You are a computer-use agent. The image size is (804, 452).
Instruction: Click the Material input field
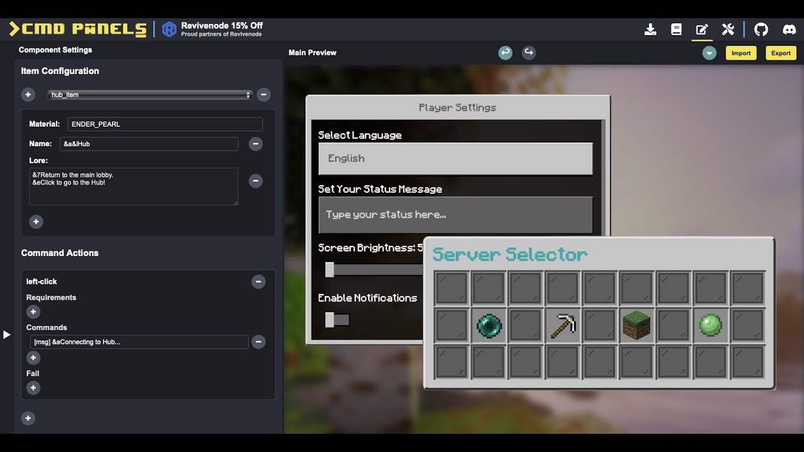pyautogui.click(x=165, y=124)
